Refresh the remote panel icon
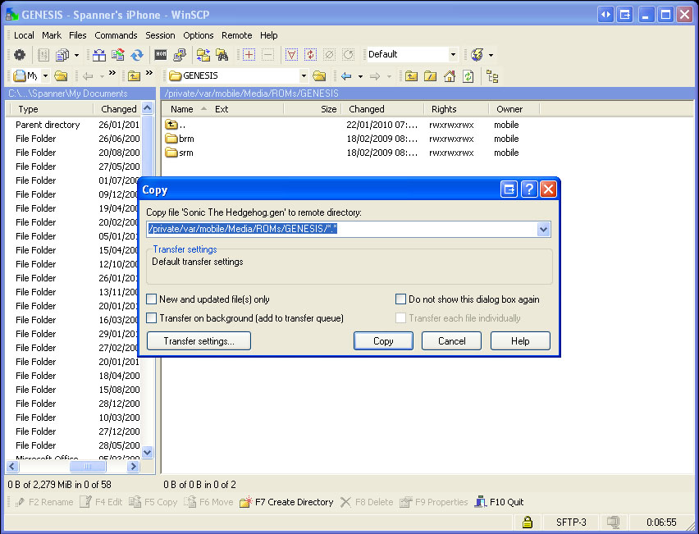This screenshot has width=699, height=534. coord(468,76)
